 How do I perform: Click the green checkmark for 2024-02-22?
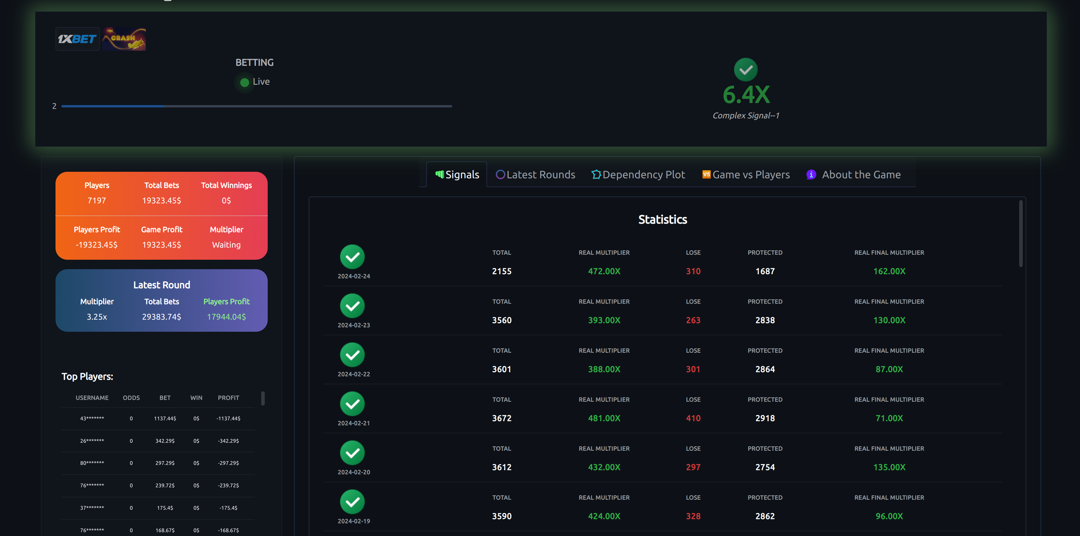[352, 355]
